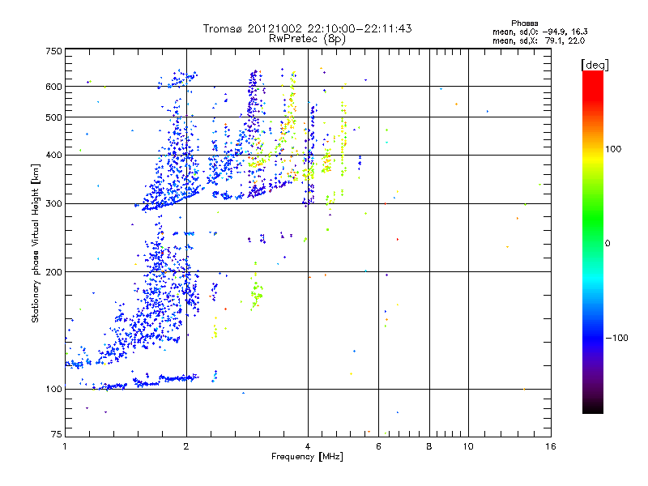Image resolution: width=648 pixels, height=486 pixels.
Task: Click the y-axis '400' tick label
Action: tap(53, 156)
